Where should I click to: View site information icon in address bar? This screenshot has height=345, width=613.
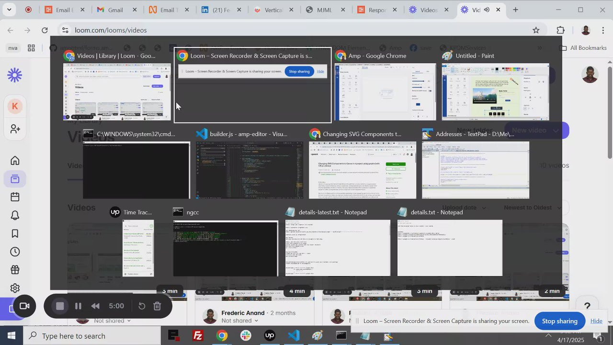[65, 30]
